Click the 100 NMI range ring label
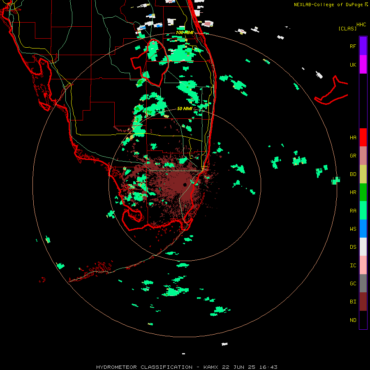This screenshot has height=370, width=370. point(185,32)
